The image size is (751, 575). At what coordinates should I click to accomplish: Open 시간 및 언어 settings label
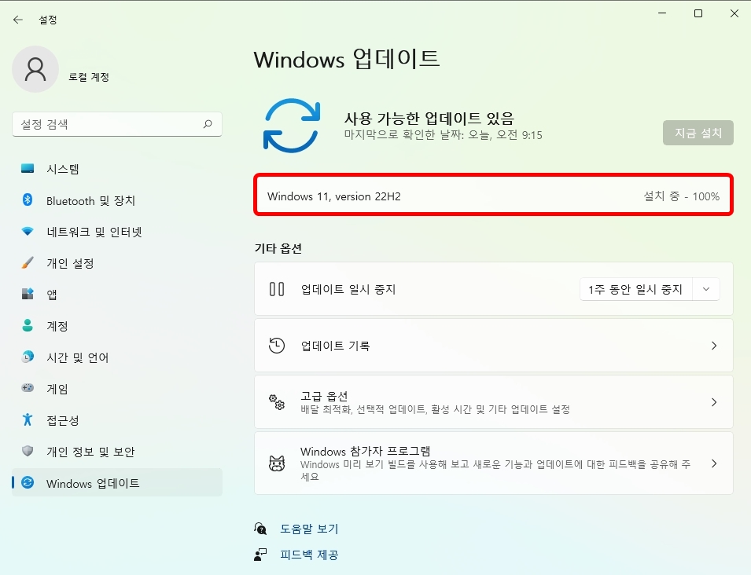(78, 357)
